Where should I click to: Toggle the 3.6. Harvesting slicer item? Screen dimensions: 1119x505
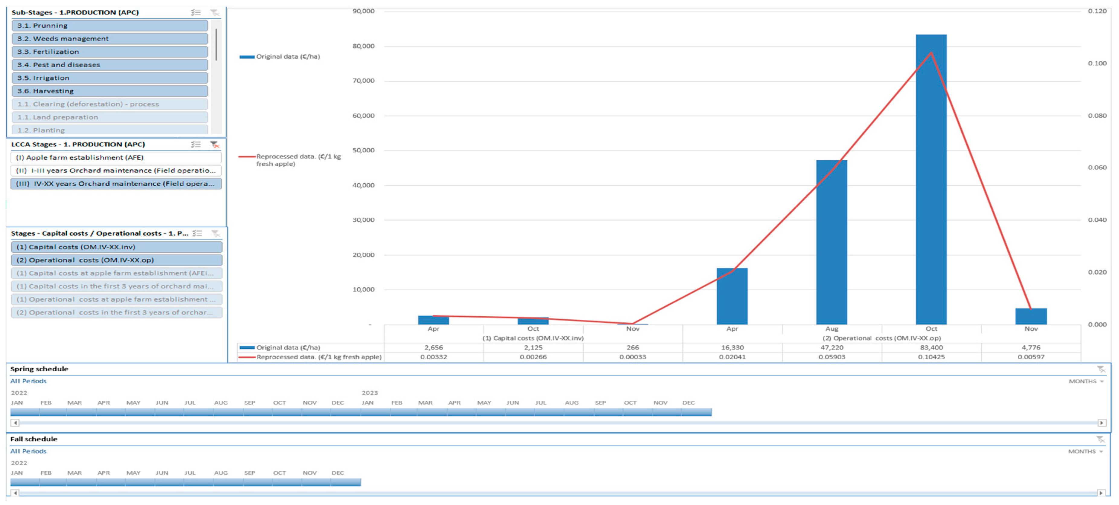point(110,91)
